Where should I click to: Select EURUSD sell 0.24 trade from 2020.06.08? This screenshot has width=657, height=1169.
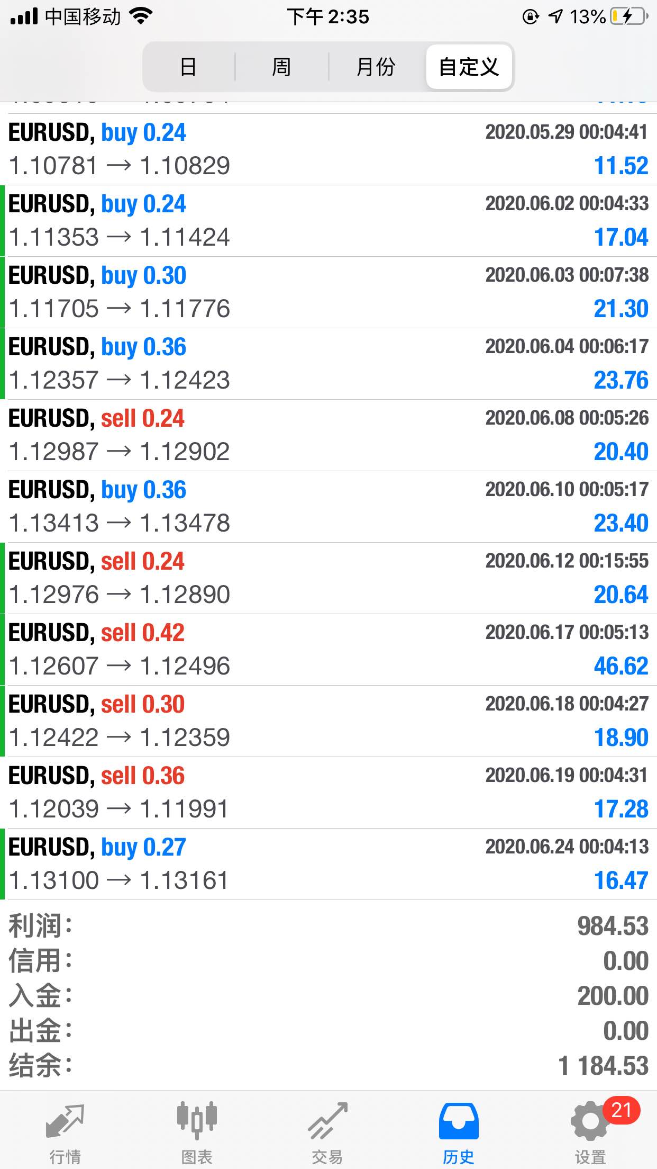click(328, 435)
